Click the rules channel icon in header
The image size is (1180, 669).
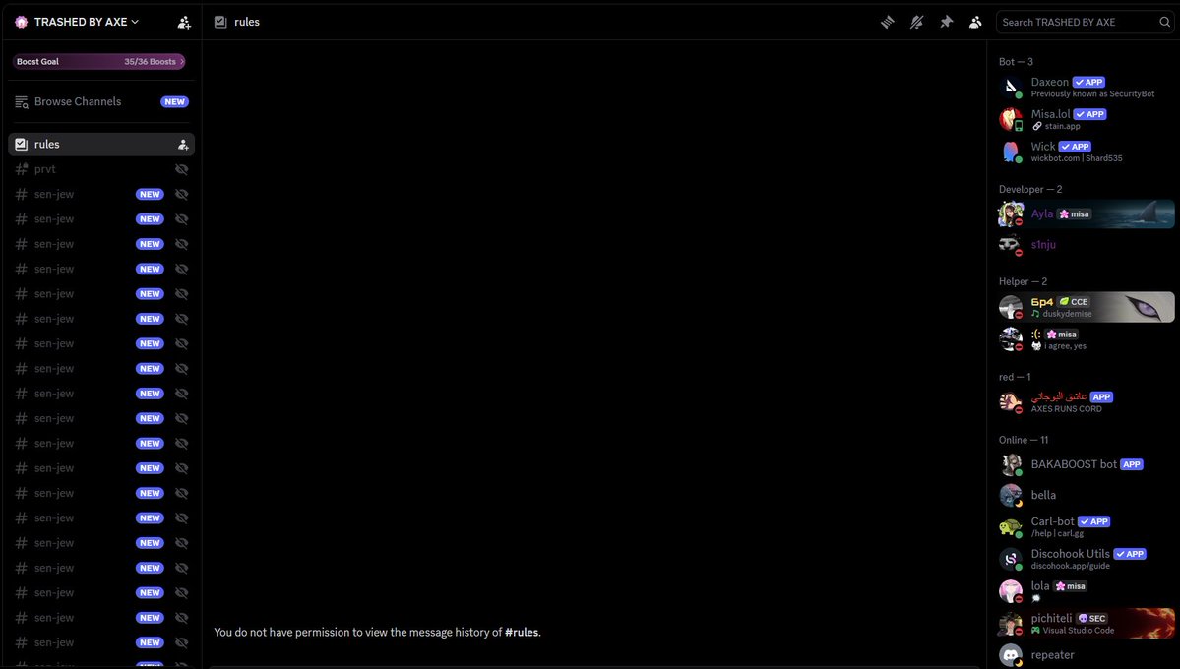click(x=220, y=22)
